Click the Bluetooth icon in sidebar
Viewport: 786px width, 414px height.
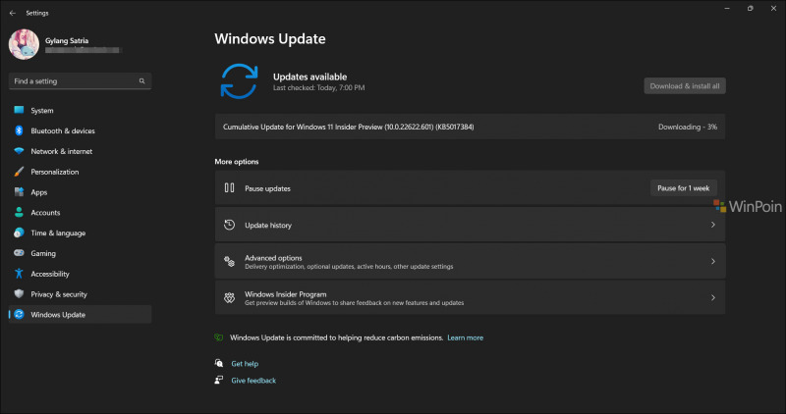coord(19,130)
